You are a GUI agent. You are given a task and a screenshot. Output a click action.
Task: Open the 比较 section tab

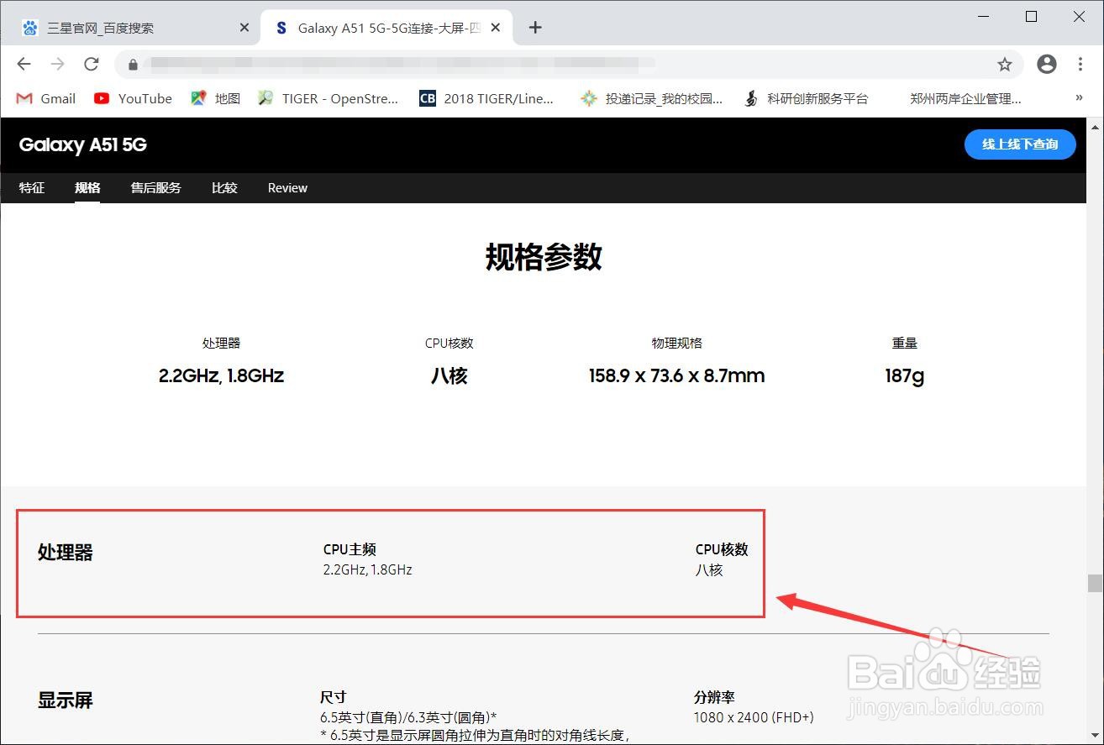point(224,188)
